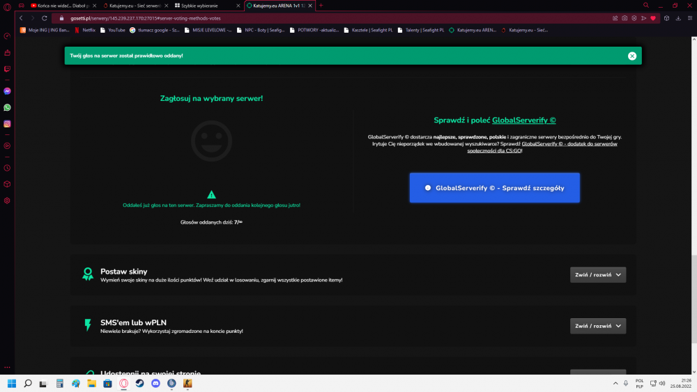
Task: Open File Explorer from the taskbar
Action: [x=91, y=384]
